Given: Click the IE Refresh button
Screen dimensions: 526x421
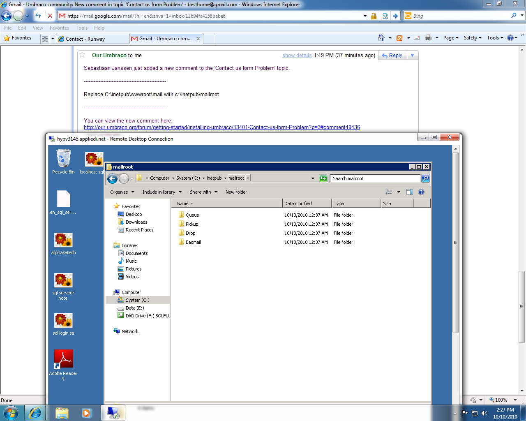Looking at the screenshot, I should click(x=38, y=16).
